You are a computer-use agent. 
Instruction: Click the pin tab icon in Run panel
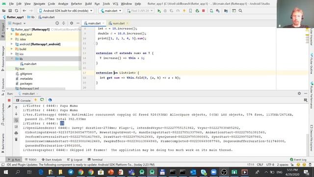tap(9, 107)
